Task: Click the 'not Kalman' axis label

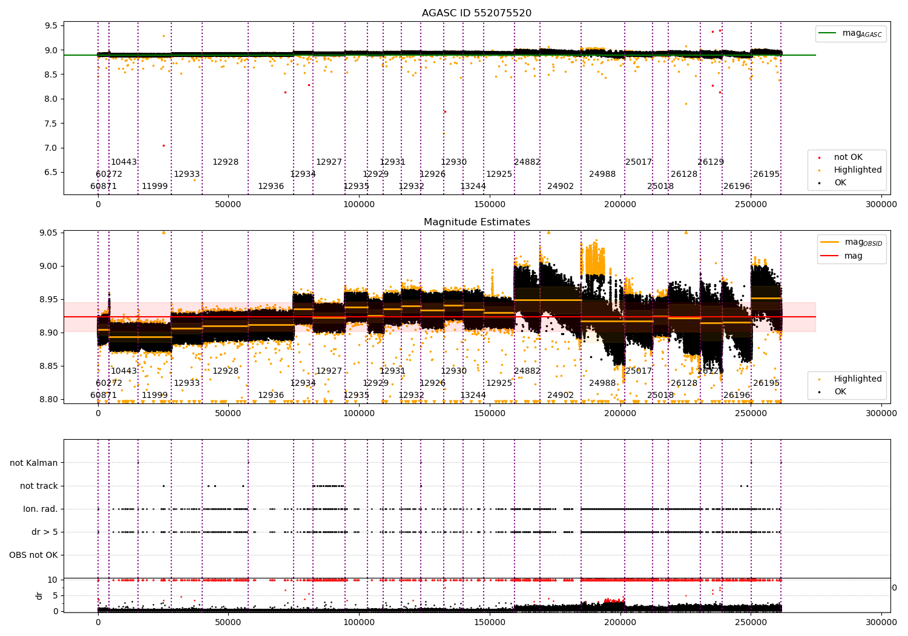Action: point(34,463)
